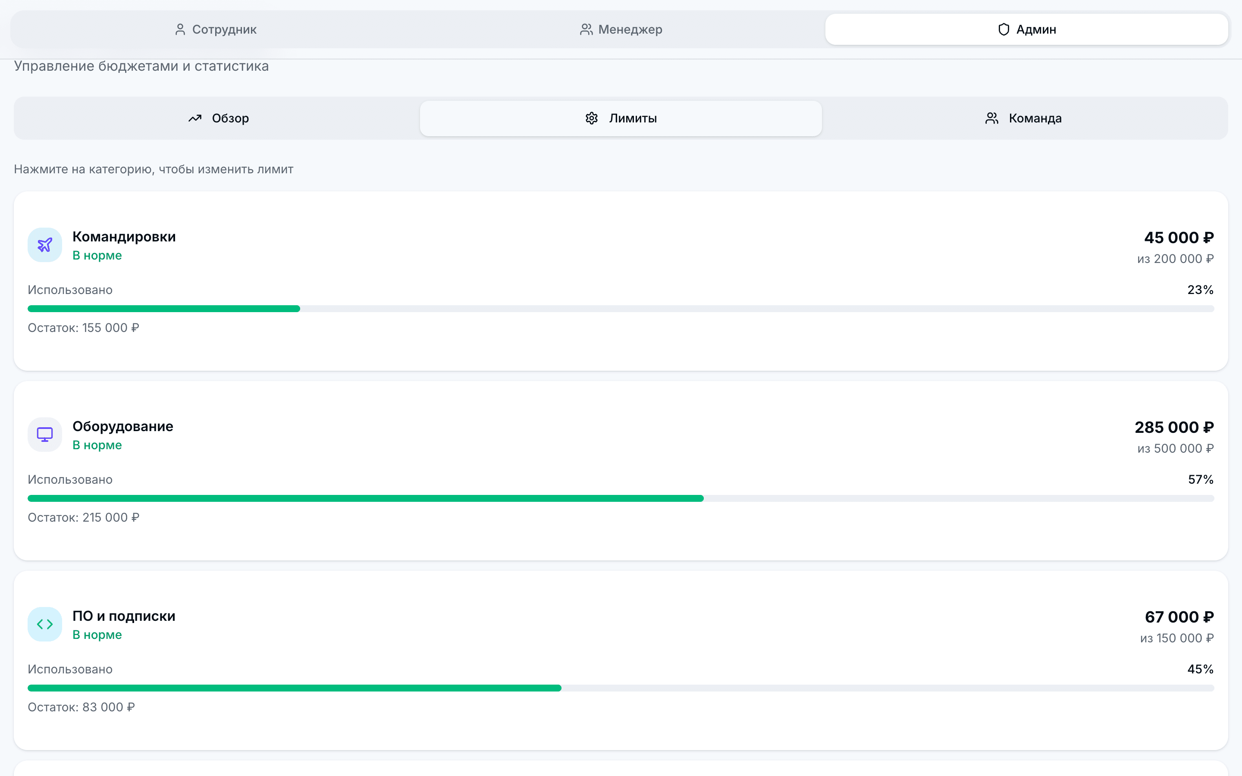Click Остаток: 83 000 ₽ text
This screenshot has width=1242, height=776.
point(81,707)
